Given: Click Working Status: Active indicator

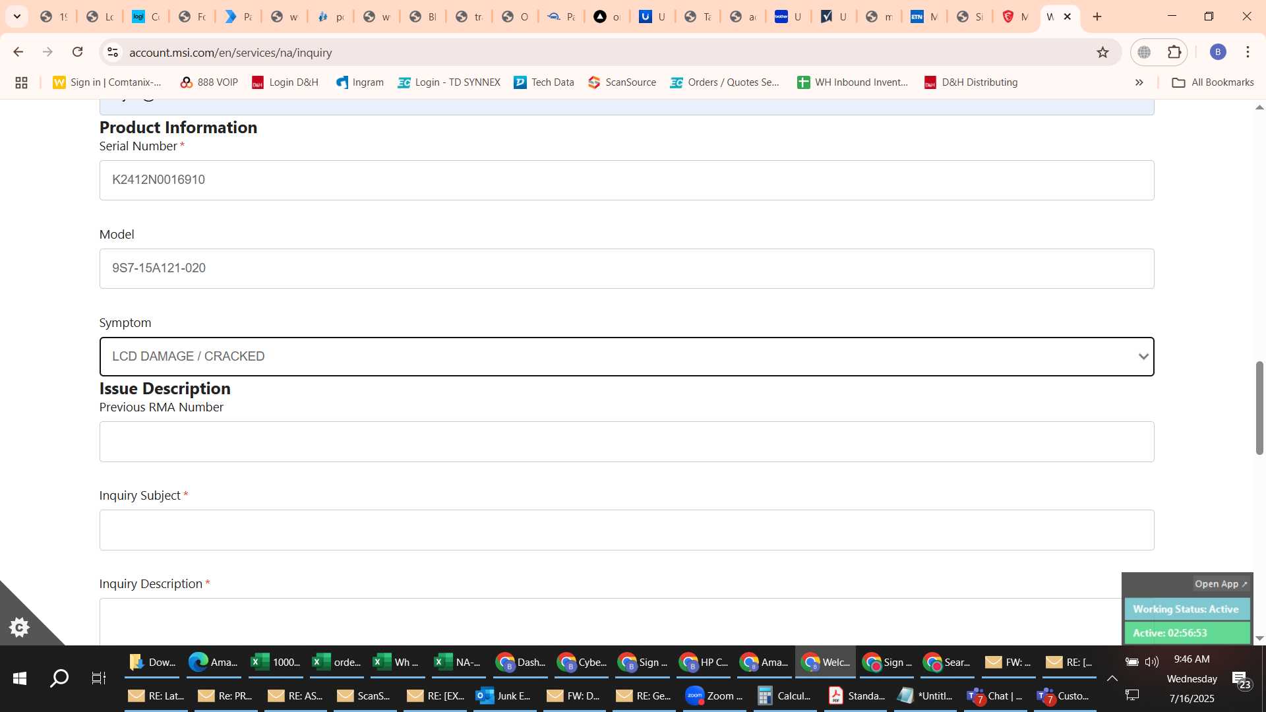Looking at the screenshot, I should pos(1186,609).
